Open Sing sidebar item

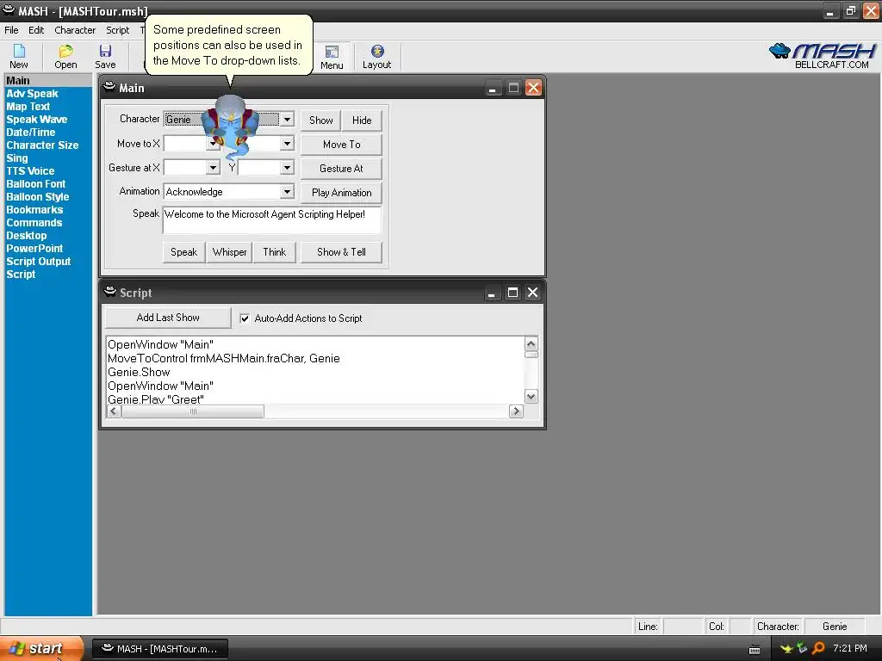[17, 158]
